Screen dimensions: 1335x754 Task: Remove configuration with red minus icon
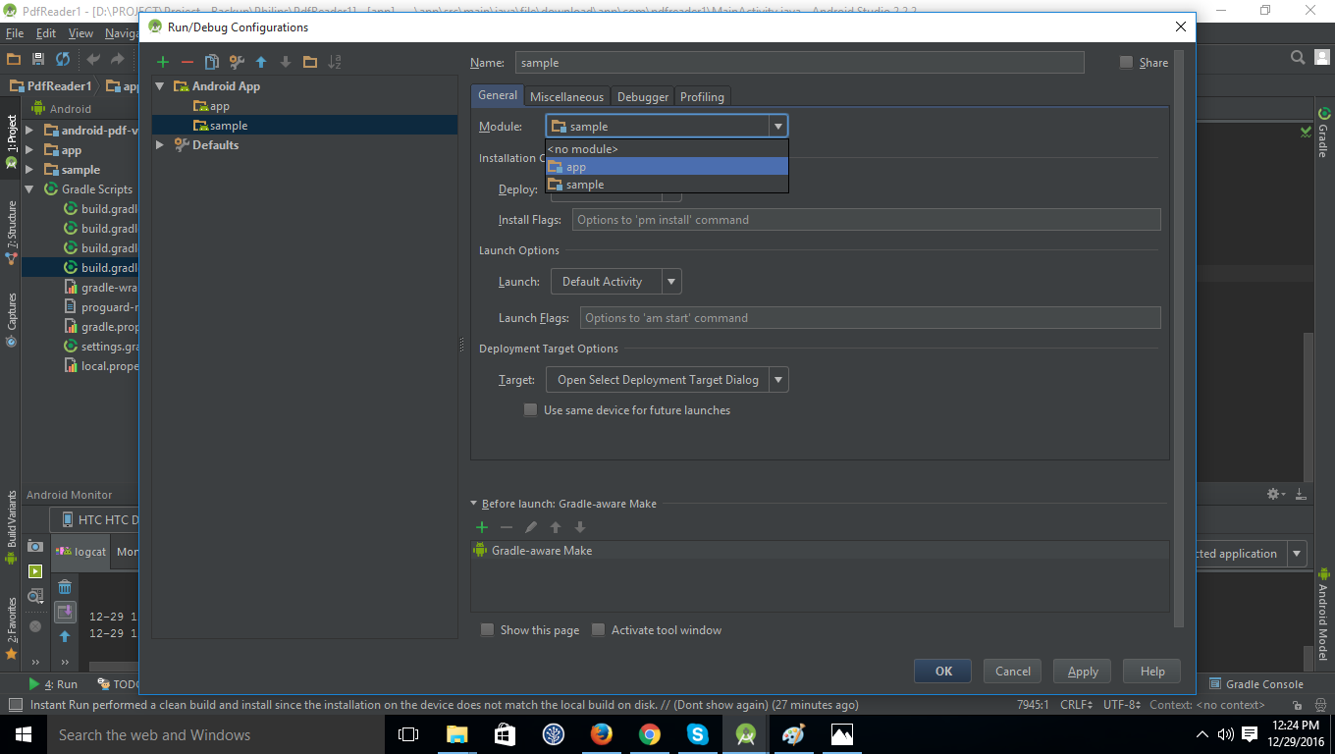(x=187, y=62)
